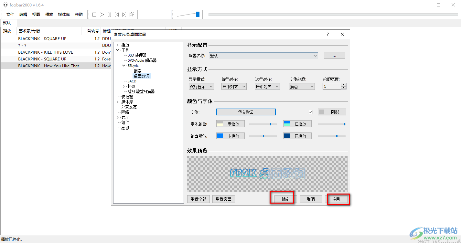Click the 轮廓宽度 value field
The image size is (461, 243).
click(332, 87)
